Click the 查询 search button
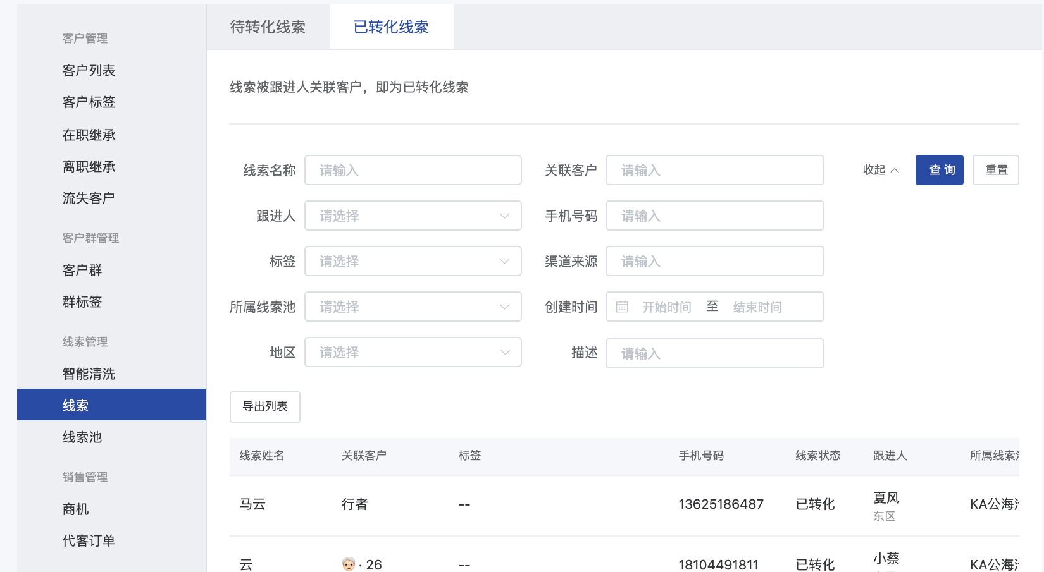This screenshot has height=572, width=1044. coord(940,170)
